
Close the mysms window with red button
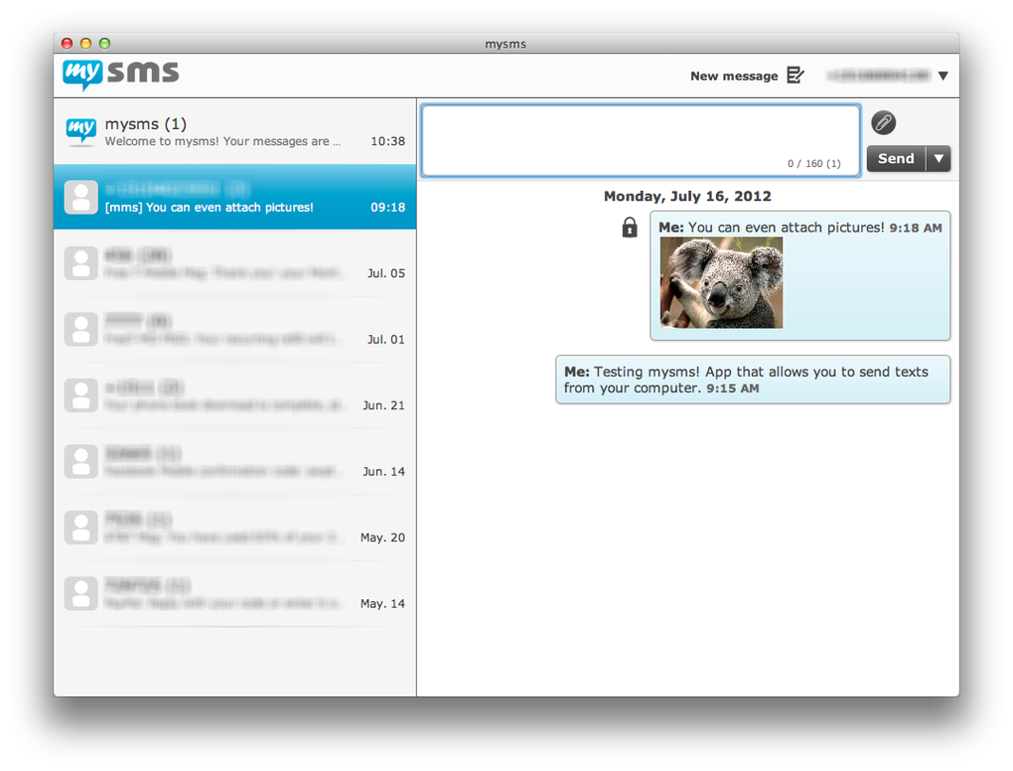coord(67,44)
